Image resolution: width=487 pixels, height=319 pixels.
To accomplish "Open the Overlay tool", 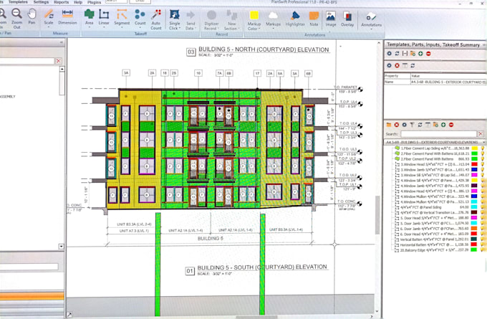I will pyautogui.click(x=347, y=19).
